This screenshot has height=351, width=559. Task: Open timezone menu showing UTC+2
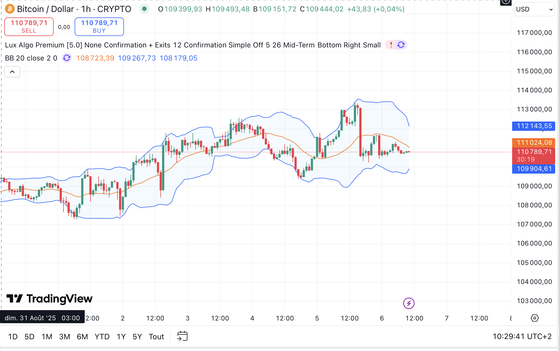[522, 336]
